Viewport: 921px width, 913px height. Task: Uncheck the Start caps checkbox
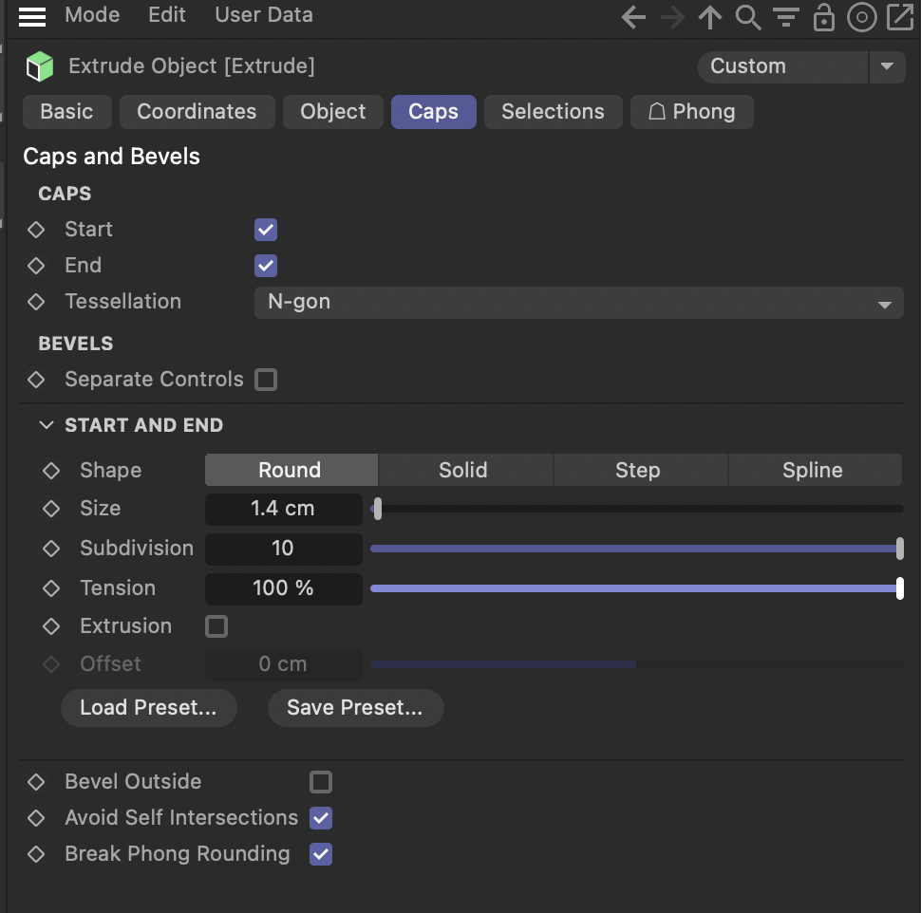click(x=265, y=229)
